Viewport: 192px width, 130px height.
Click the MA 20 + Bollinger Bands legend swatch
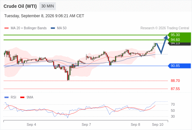(7, 28)
